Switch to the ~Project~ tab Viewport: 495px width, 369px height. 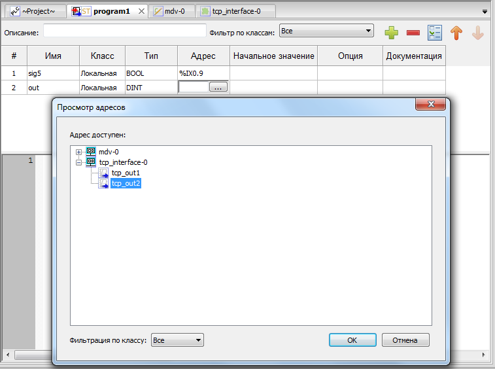click(x=35, y=11)
